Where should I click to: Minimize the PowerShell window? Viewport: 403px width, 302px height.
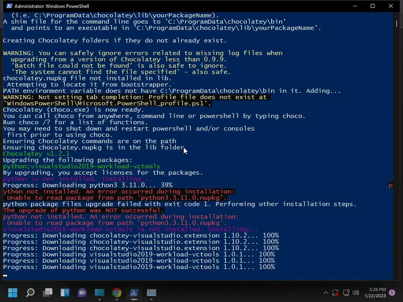coord(355,6)
